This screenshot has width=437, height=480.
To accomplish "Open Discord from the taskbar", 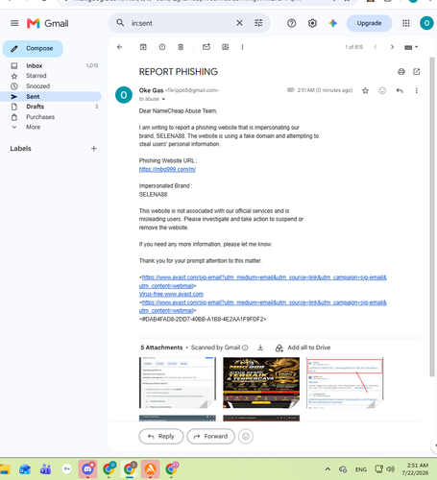I will tap(87, 469).
